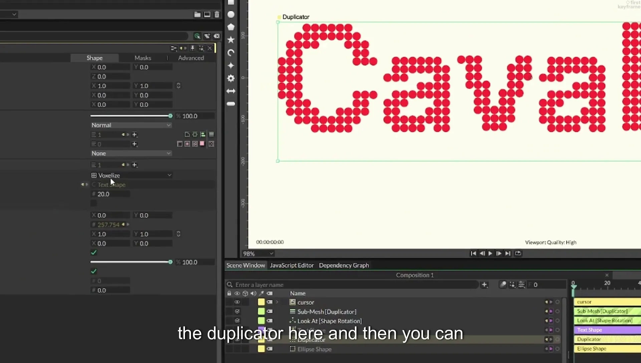Expand the cursor layer
This screenshot has width=641, height=363.
click(277, 302)
